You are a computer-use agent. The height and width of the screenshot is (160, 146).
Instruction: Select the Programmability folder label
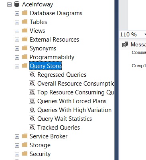(x=52, y=57)
